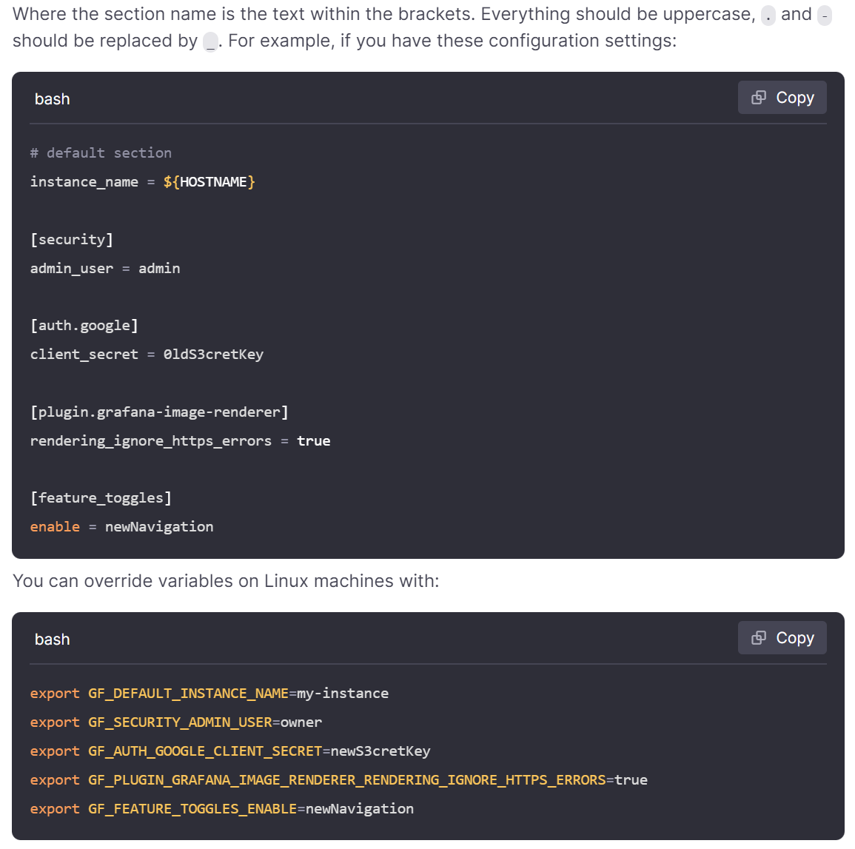
Task: Click the orange enable keyword in the config
Action: pos(55,527)
